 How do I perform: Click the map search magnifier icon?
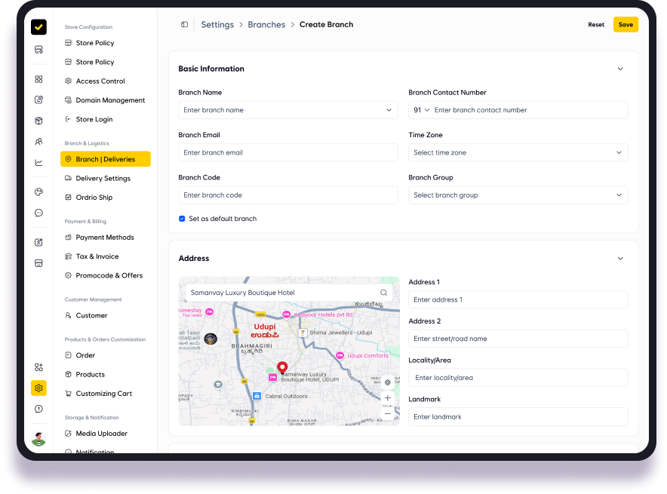[383, 293]
